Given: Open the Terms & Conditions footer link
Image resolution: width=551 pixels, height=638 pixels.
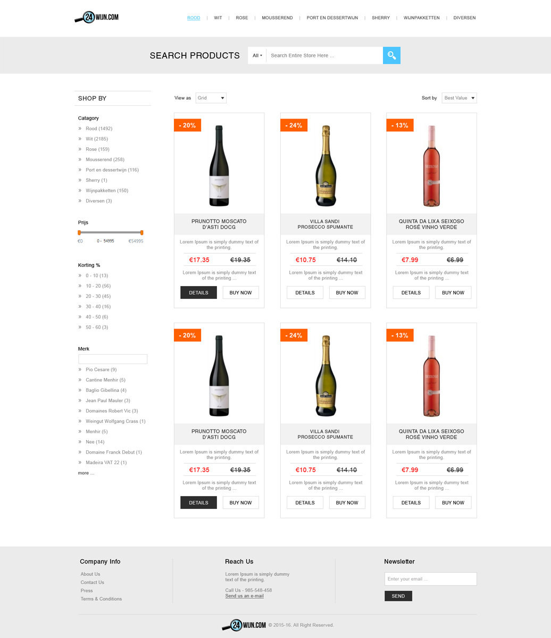Looking at the screenshot, I should tap(101, 599).
